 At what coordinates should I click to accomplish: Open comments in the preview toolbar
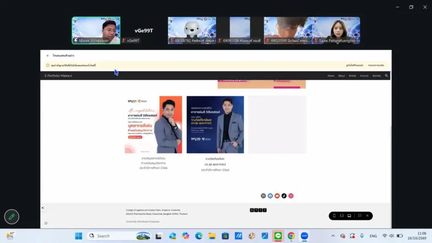point(359,216)
